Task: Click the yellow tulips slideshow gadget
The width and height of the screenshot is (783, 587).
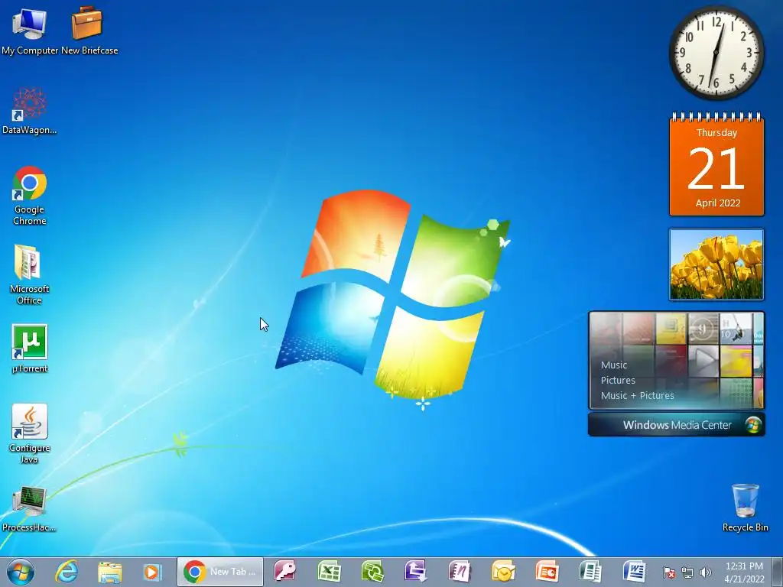Action: [716, 264]
